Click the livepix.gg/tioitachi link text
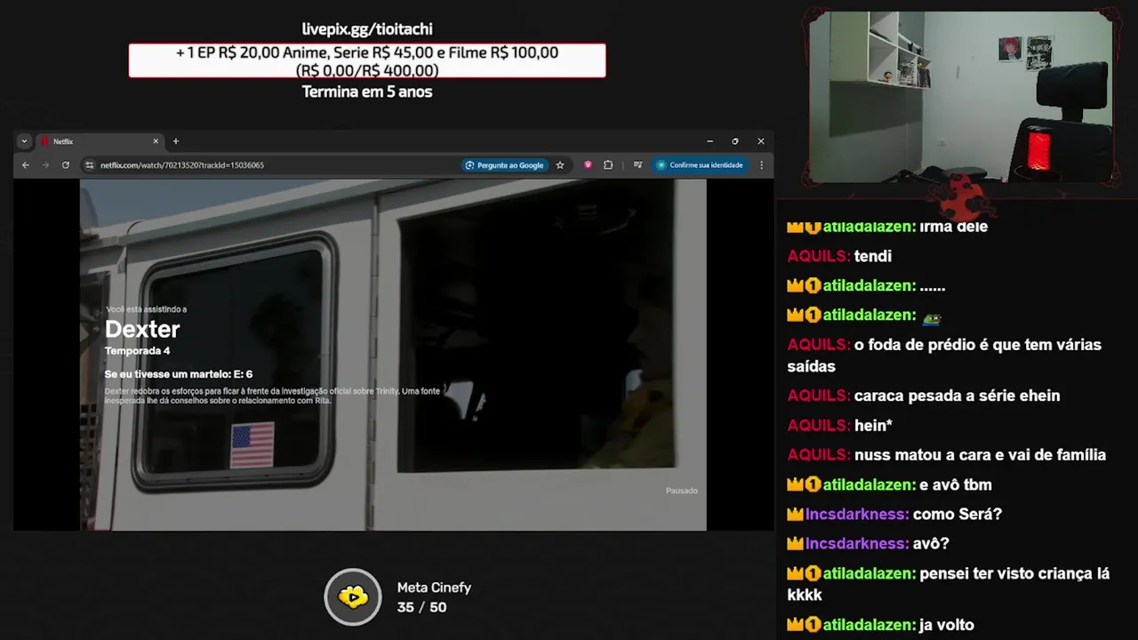Screen dimensions: 1138x640 pyautogui.click(x=367, y=29)
